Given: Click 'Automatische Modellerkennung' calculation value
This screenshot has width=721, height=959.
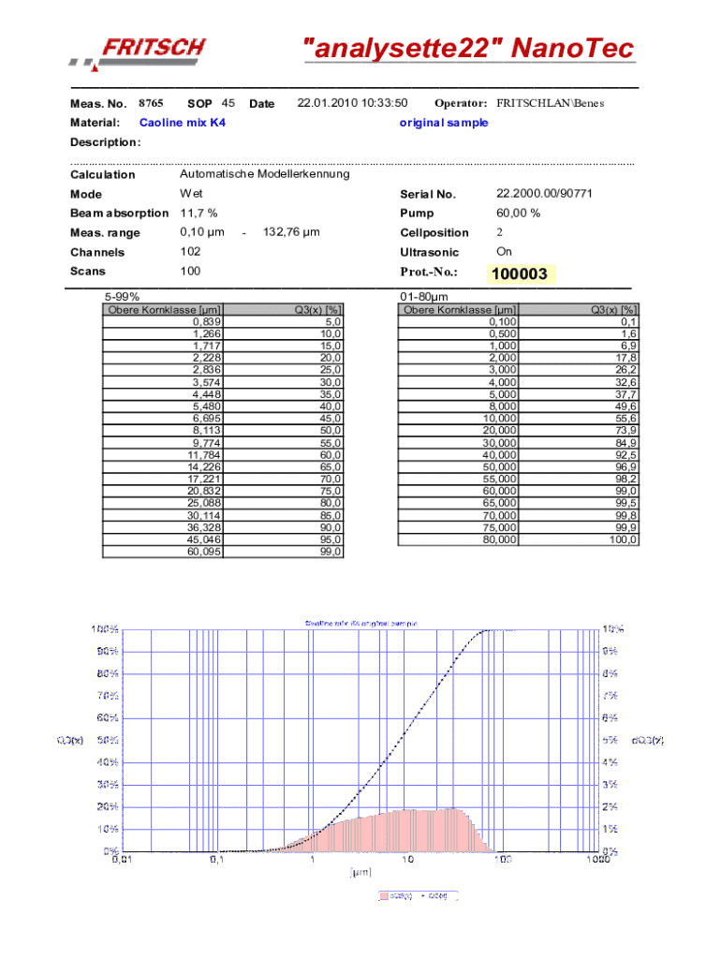Looking at the screenshot, I should [x=265, y=173].
